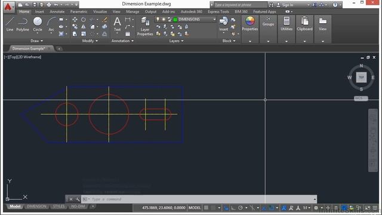The image size is (382, 215).
Task: Toggle the layer freeze sun icon
Action: [x=164, y=19]
